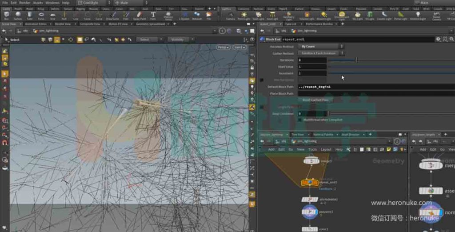This screenshot has height=232, width=455.
Task: Click the polywire1 node icon
Action: (x=310, y=212)
